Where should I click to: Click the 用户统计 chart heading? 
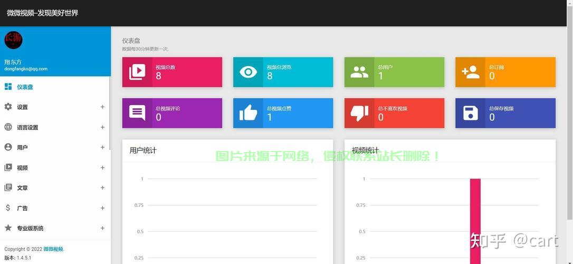pos(143,150)
